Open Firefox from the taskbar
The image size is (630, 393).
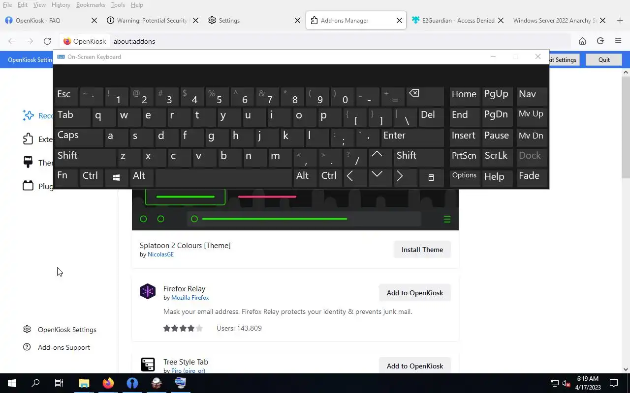[108, 383]
